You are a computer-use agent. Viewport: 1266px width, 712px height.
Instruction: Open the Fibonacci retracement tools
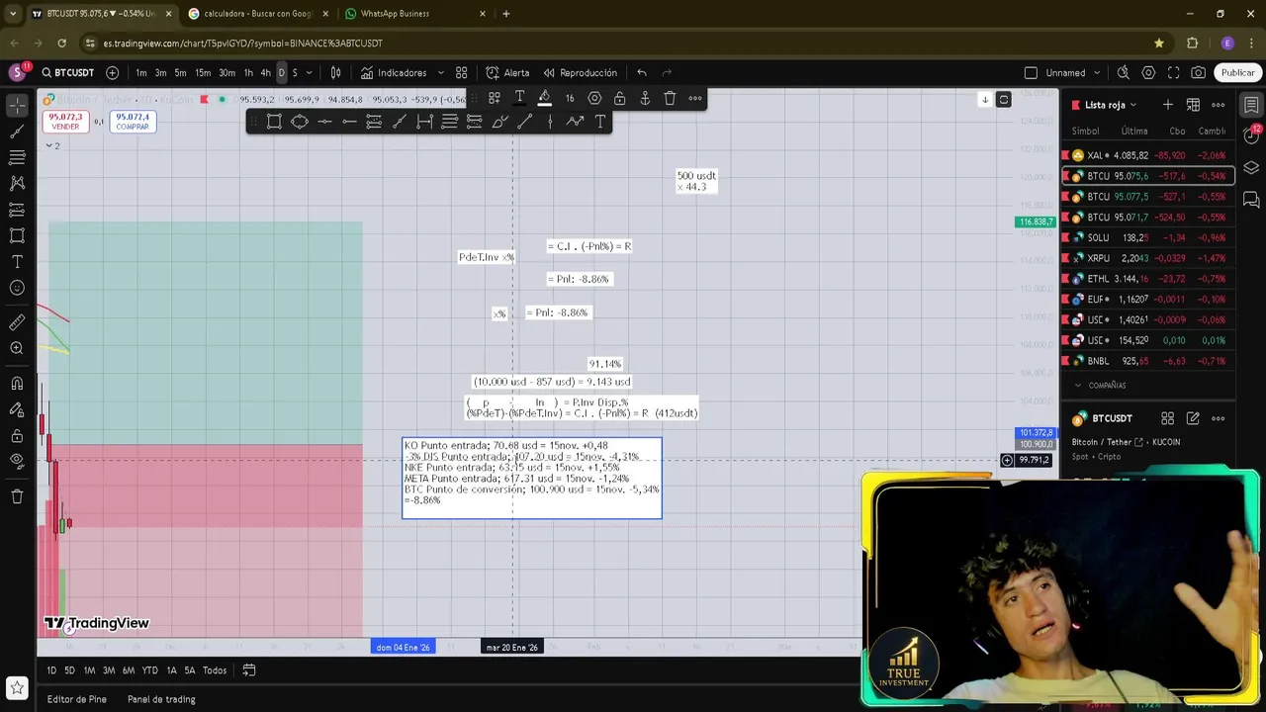point(17,157)
